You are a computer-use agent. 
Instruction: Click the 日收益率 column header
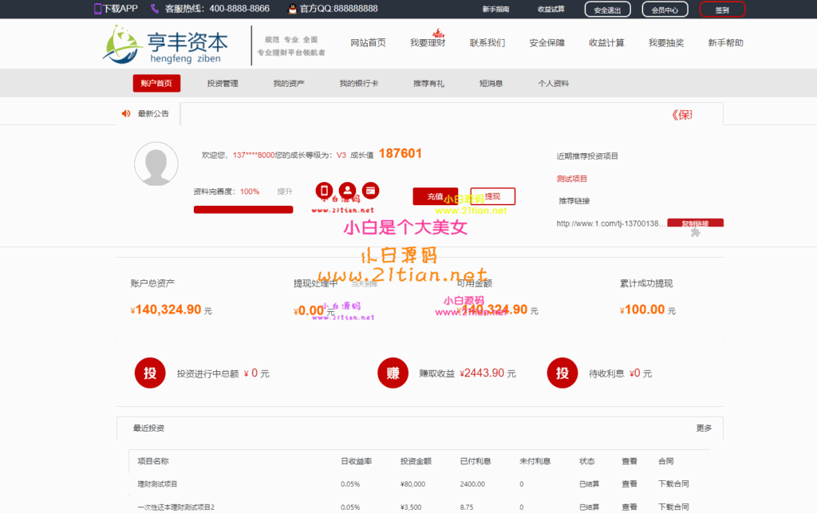click(356, 461)
